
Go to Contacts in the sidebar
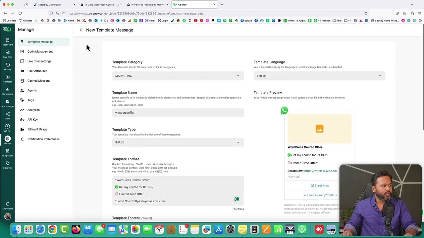7,79
